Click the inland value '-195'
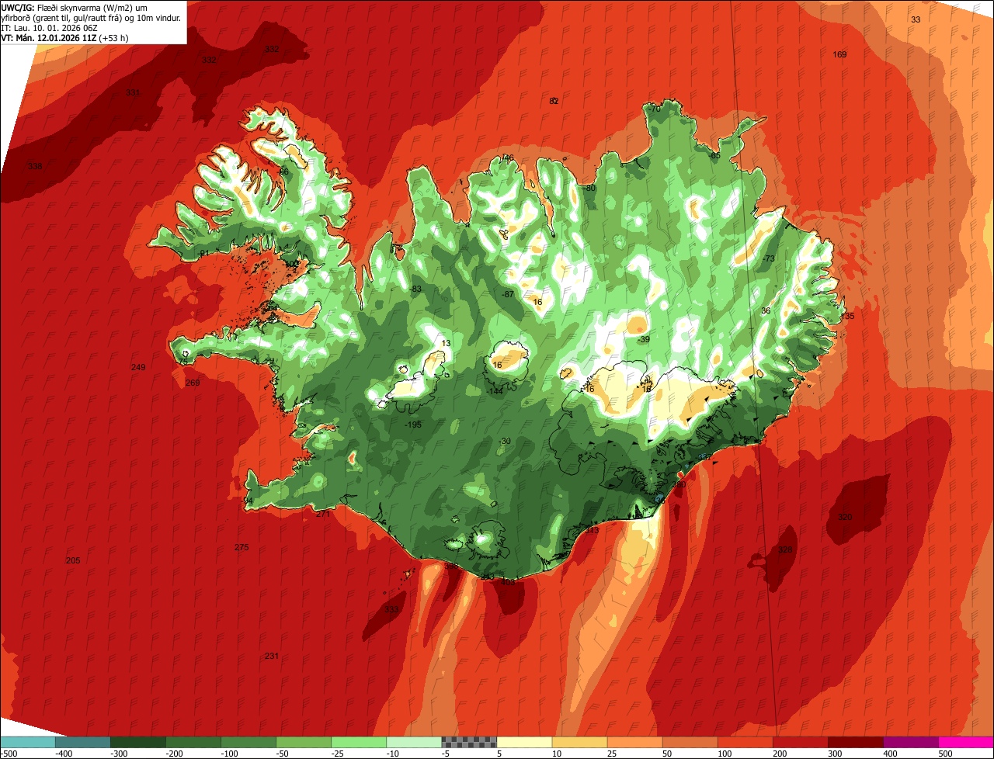Image resolution: width=994 pixels, height=759 pixels. click(413, 425)
